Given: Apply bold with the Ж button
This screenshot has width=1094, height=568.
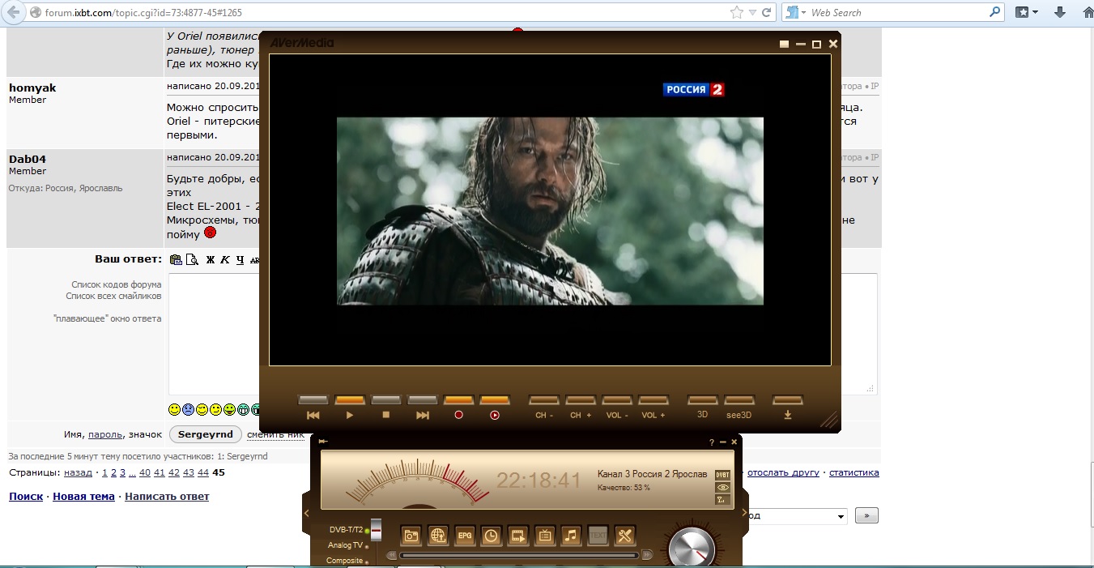Looking at the screenshot, I should [x=211, y=260].
